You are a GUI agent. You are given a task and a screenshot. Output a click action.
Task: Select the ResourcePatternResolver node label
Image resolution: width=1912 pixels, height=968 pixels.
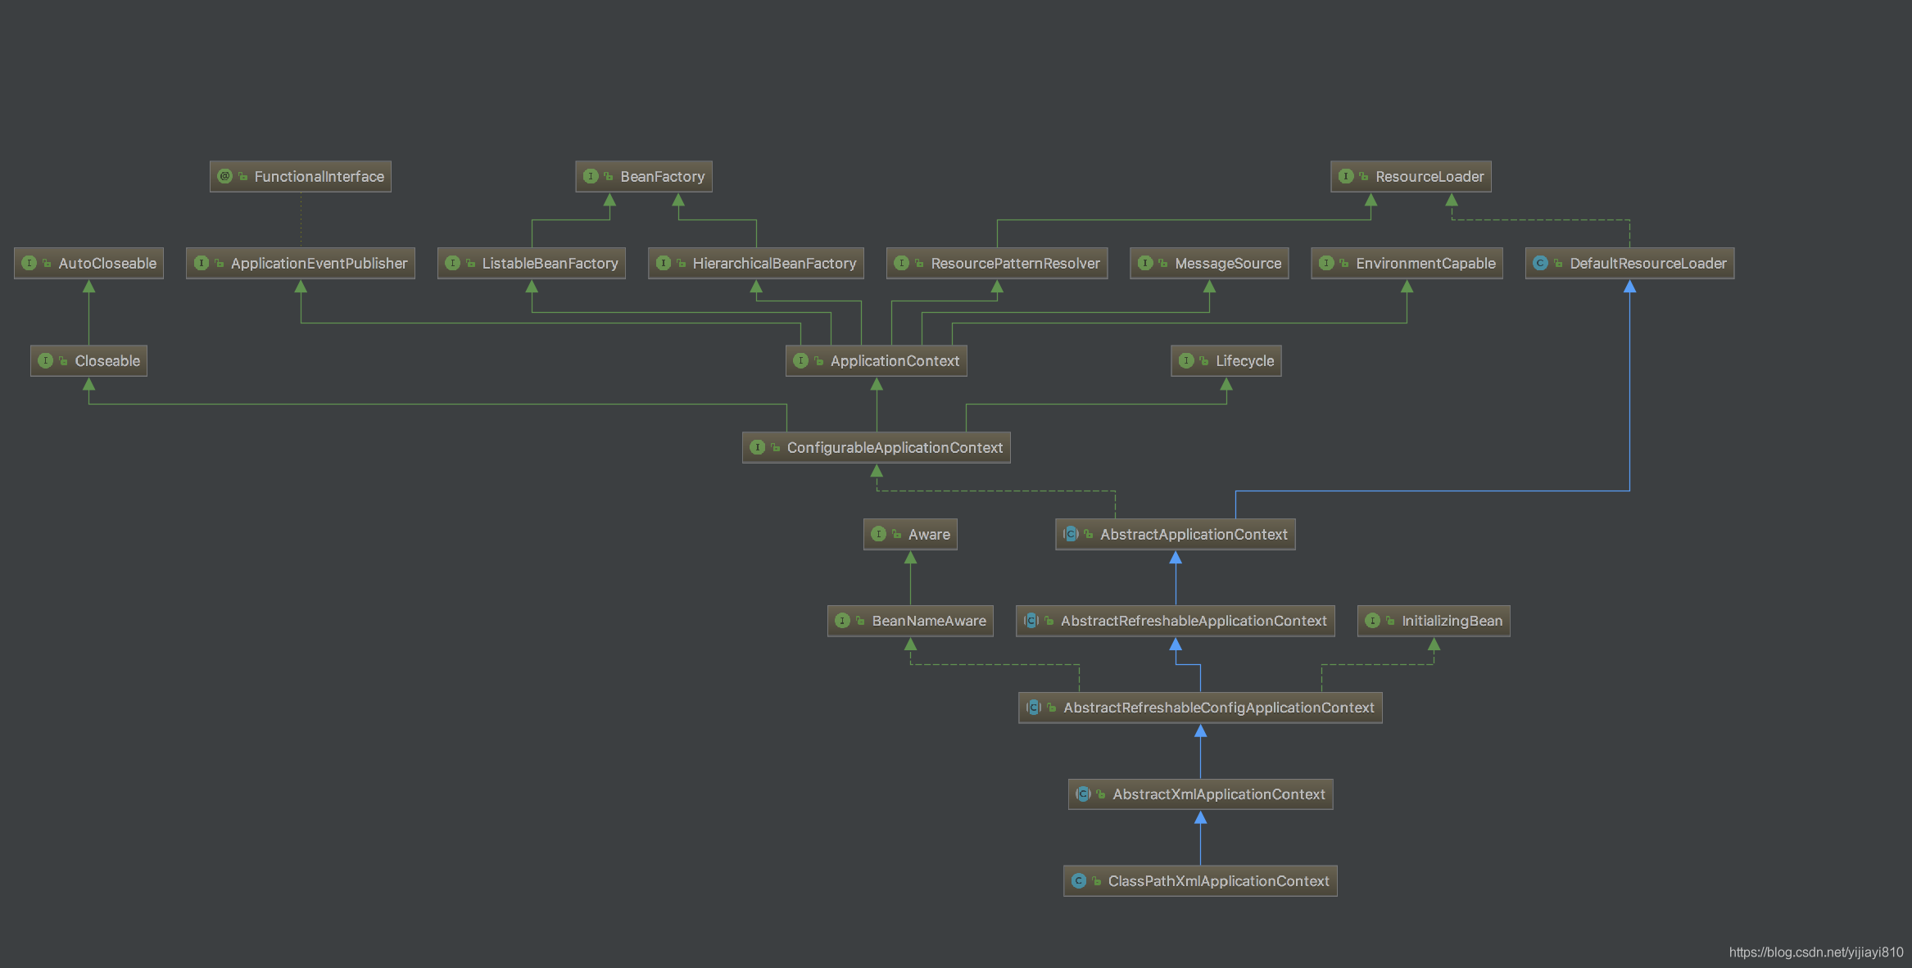click(x=1014, y=263)
